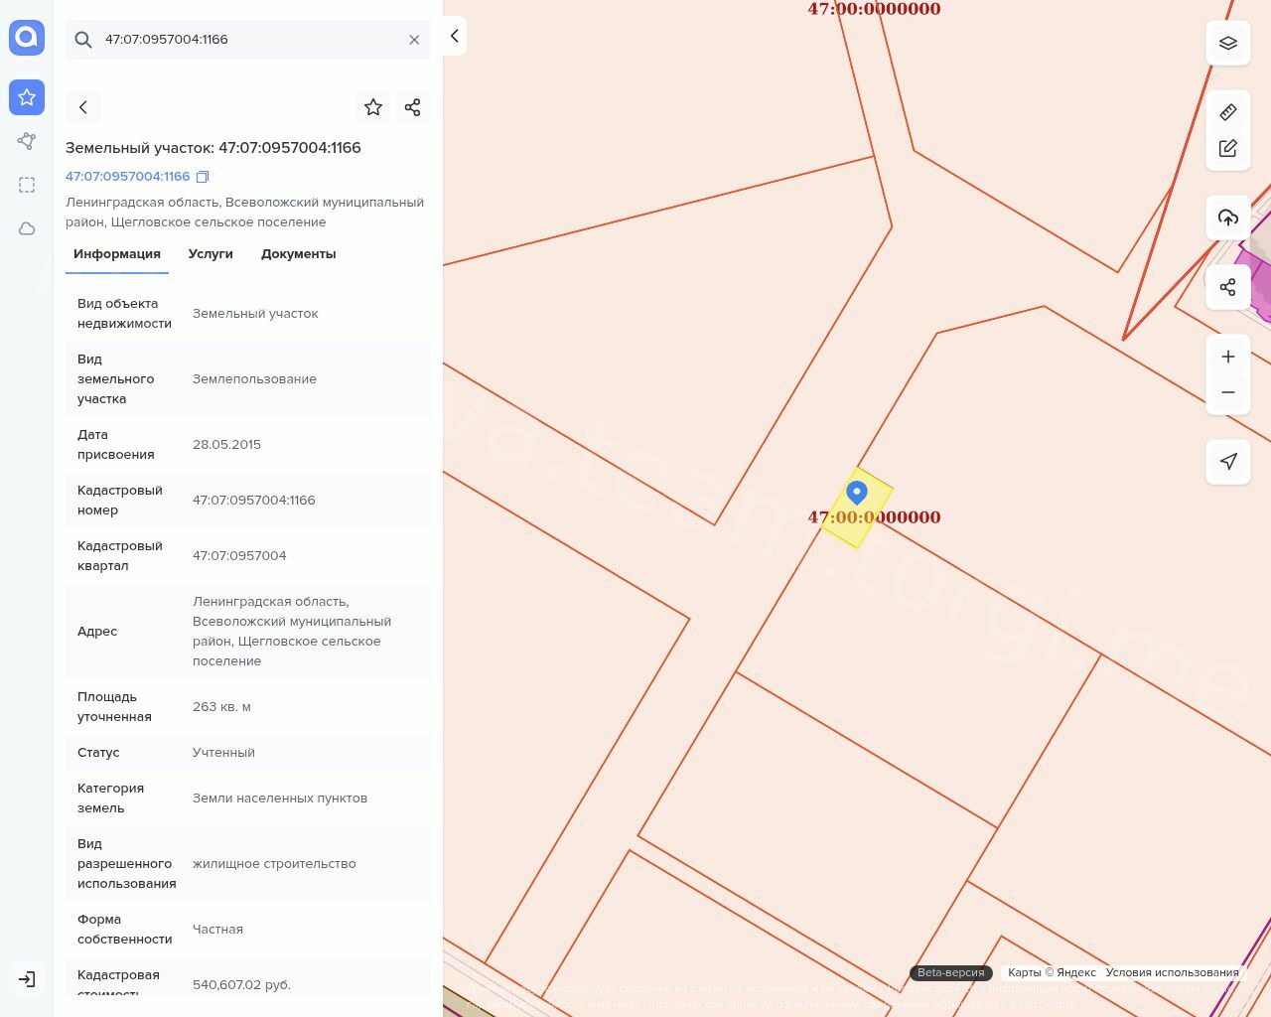Clear the search field text
Viewport: 1271px width, 1017px height.
(414, 40)
